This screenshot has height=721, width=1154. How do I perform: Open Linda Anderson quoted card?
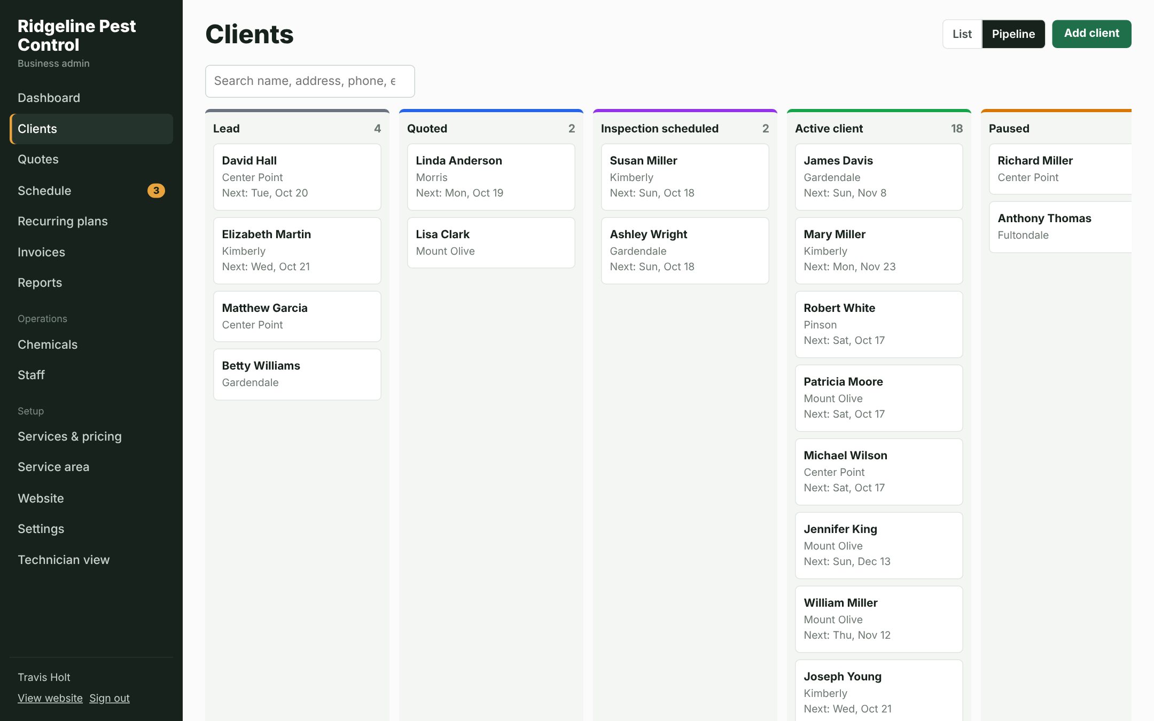click(x=491, y=177)
